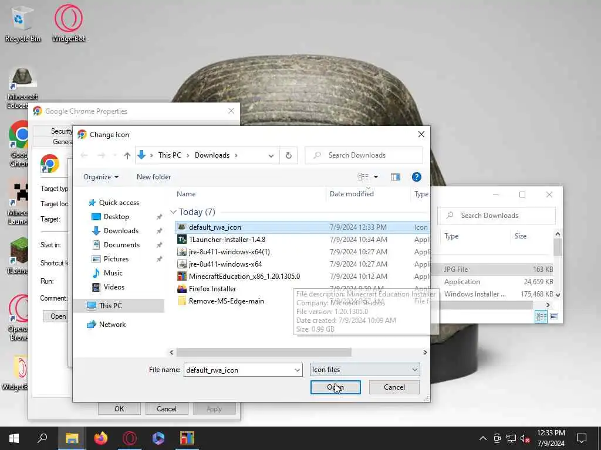Select details view icon in Explorer window

tap(541, 316)
